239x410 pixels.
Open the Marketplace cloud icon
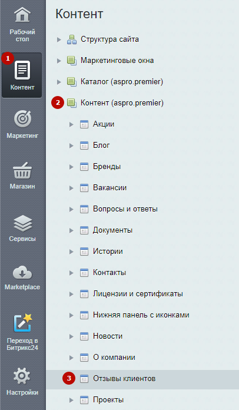pos(22,273)
